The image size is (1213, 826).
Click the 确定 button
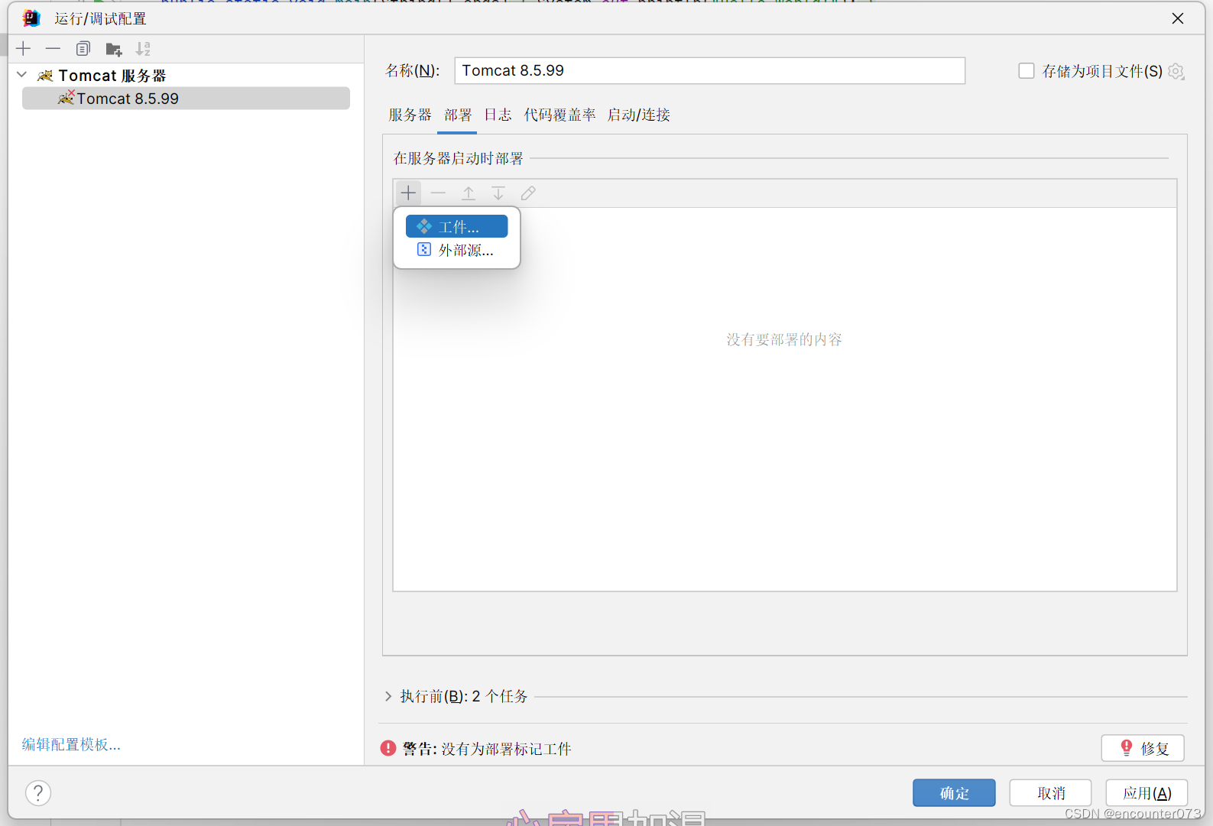pyautogui.click(x=954, y=793)
